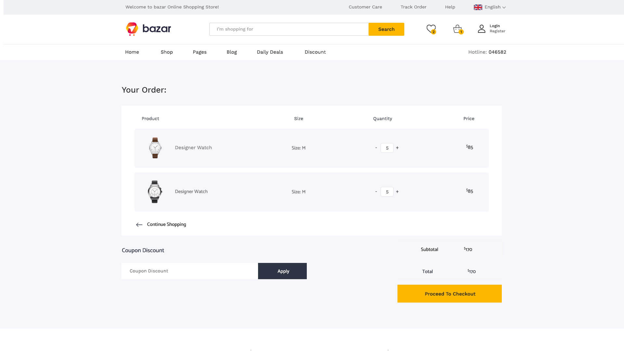624x351 pixels.
Task: Click the Register link
Action: pos(498,31)
